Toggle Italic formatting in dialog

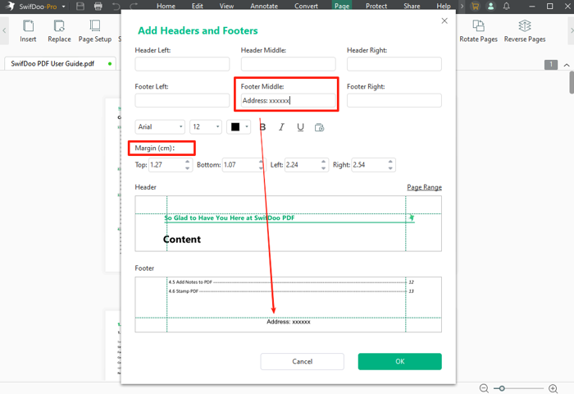[x=281, y=127]
